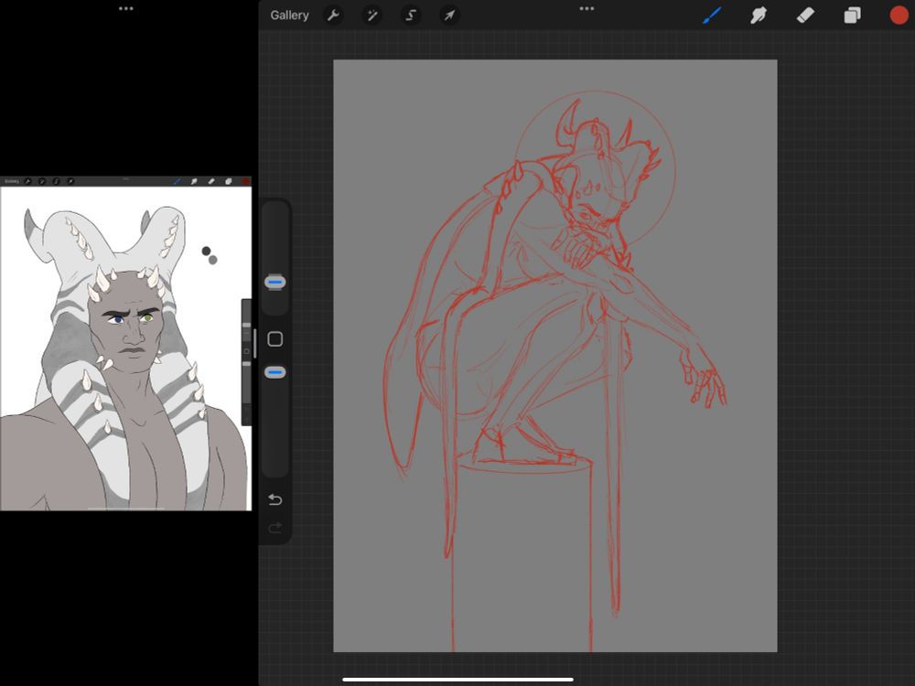Undo the last stroke
This screenshot has height=686, width=915.
click(275, 499)
